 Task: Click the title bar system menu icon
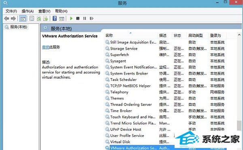pos(5,3)
